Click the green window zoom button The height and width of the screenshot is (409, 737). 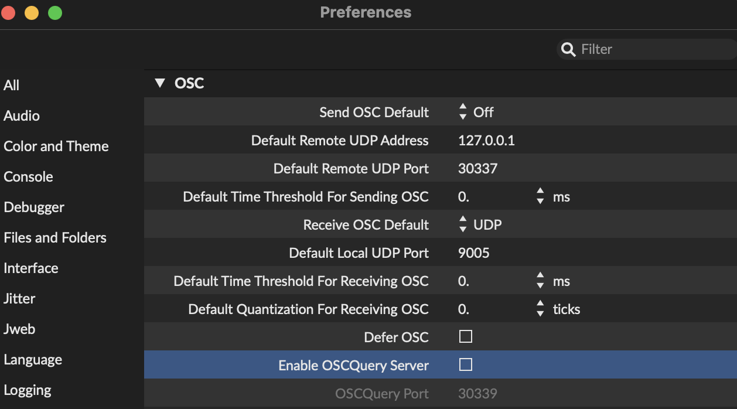[x=55, y=13]
